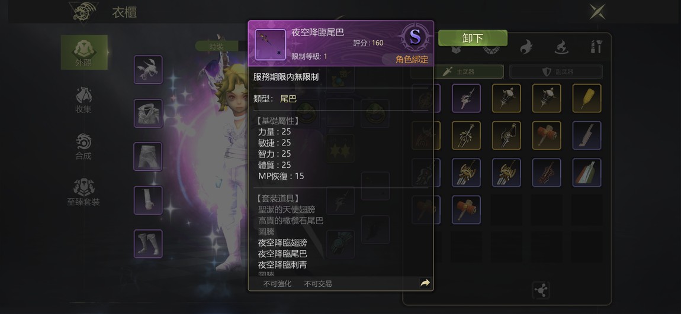Screen dimensions: 681x314
Task: Choose the orange hammer in bottom row
Action: click(466, 210)
